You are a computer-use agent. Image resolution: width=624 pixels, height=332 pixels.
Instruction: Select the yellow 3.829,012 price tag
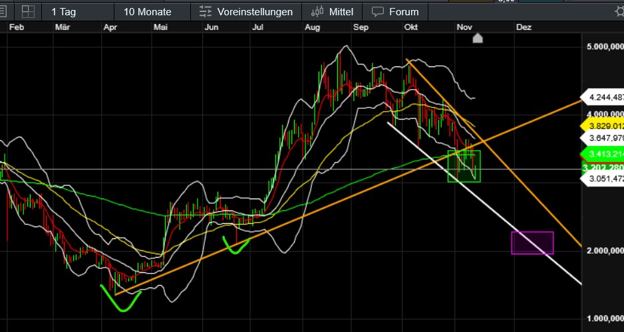pos(602,125)
